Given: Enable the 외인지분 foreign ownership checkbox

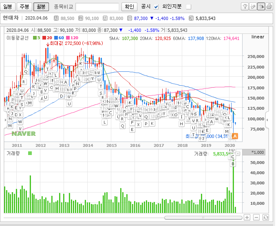Looking at the screenshot, I should pyautogui.click(x=188, y=7).
